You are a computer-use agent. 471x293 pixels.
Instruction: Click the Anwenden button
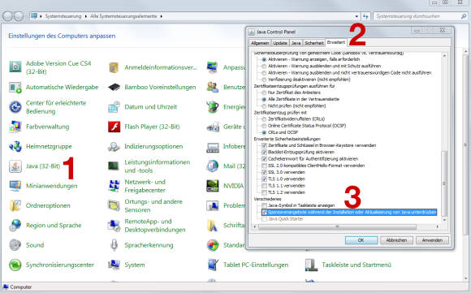(432, 240)
